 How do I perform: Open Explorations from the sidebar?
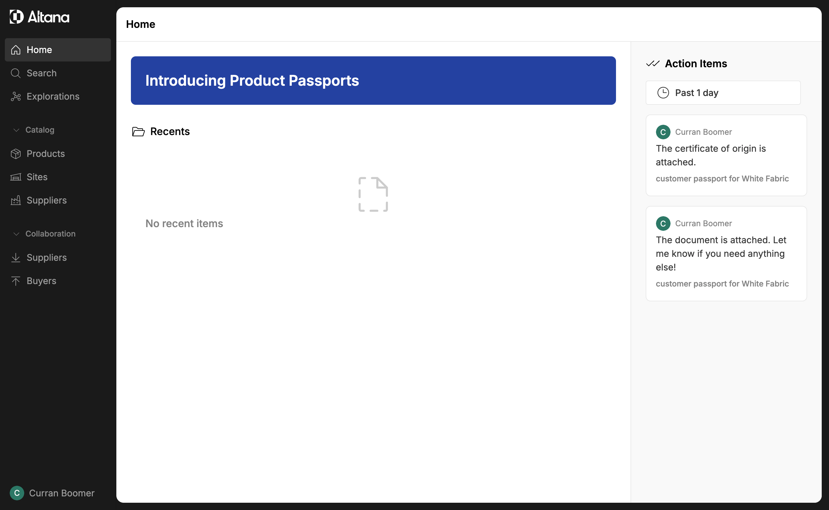point(53,97)
